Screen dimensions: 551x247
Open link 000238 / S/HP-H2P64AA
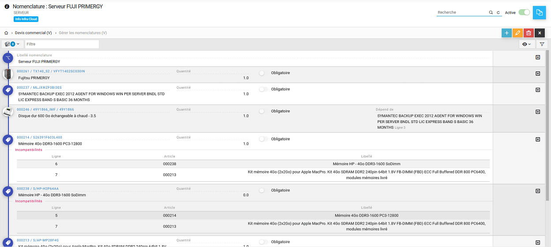point(38,188)
